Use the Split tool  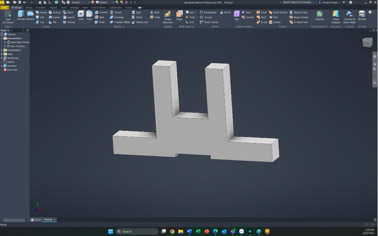136,12
